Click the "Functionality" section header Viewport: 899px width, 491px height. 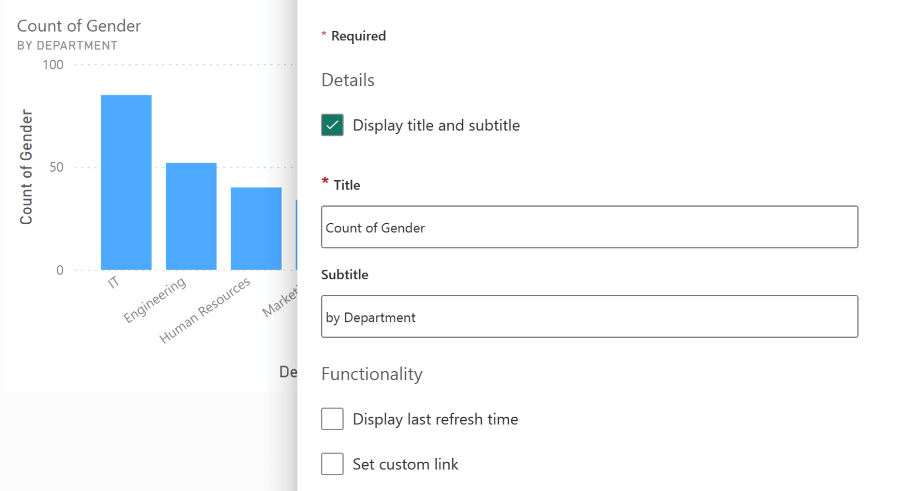coord(372,374)
